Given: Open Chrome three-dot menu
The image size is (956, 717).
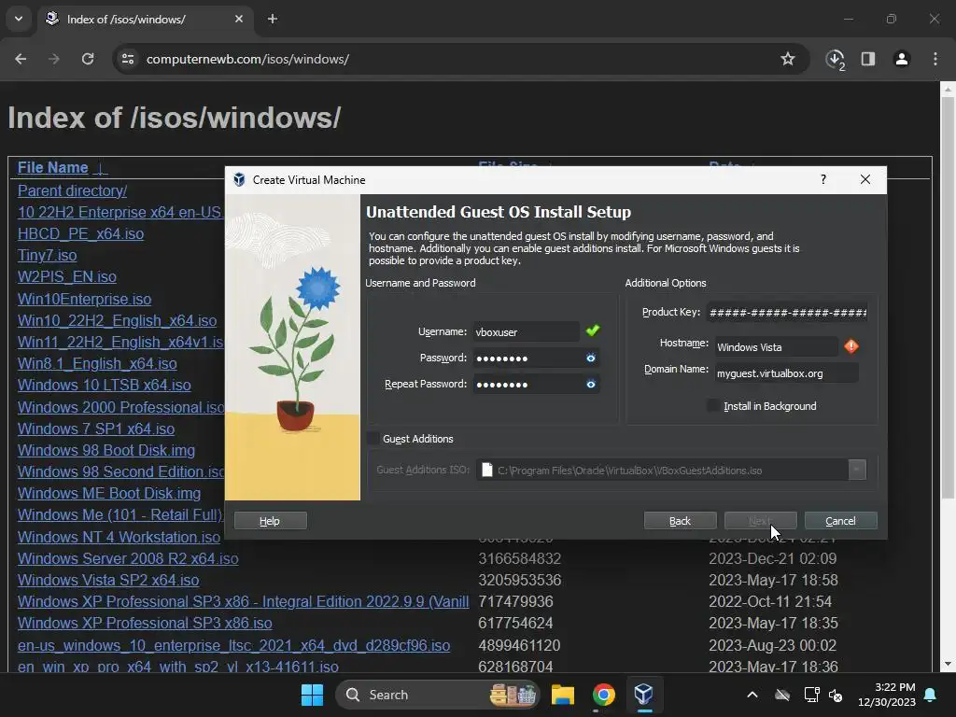Looking at the screenshot, I should click(935, 59).
